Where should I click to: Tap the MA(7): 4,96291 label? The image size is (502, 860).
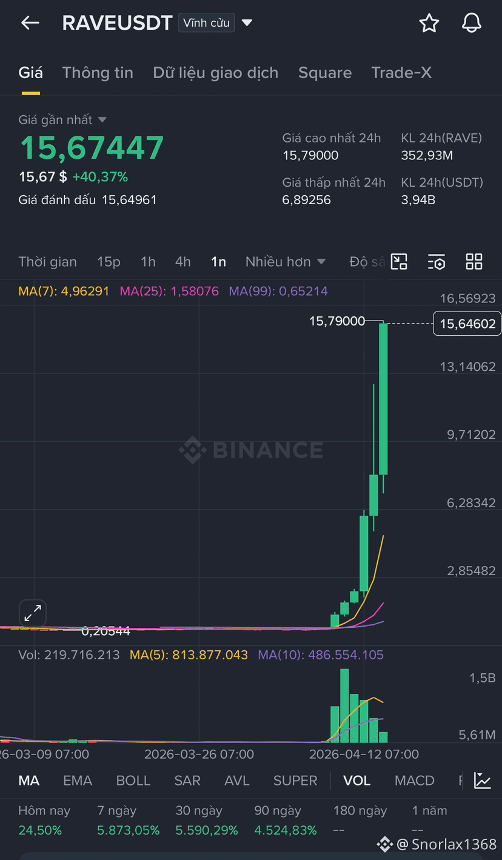(64, 291)
